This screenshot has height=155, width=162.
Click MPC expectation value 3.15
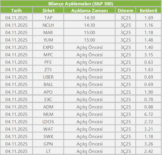coord(149,55)
